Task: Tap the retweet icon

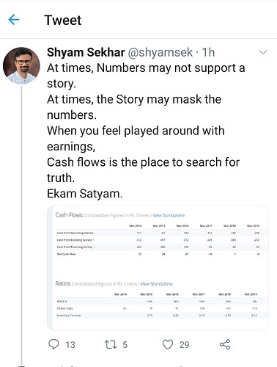Action: pos(111,344)
